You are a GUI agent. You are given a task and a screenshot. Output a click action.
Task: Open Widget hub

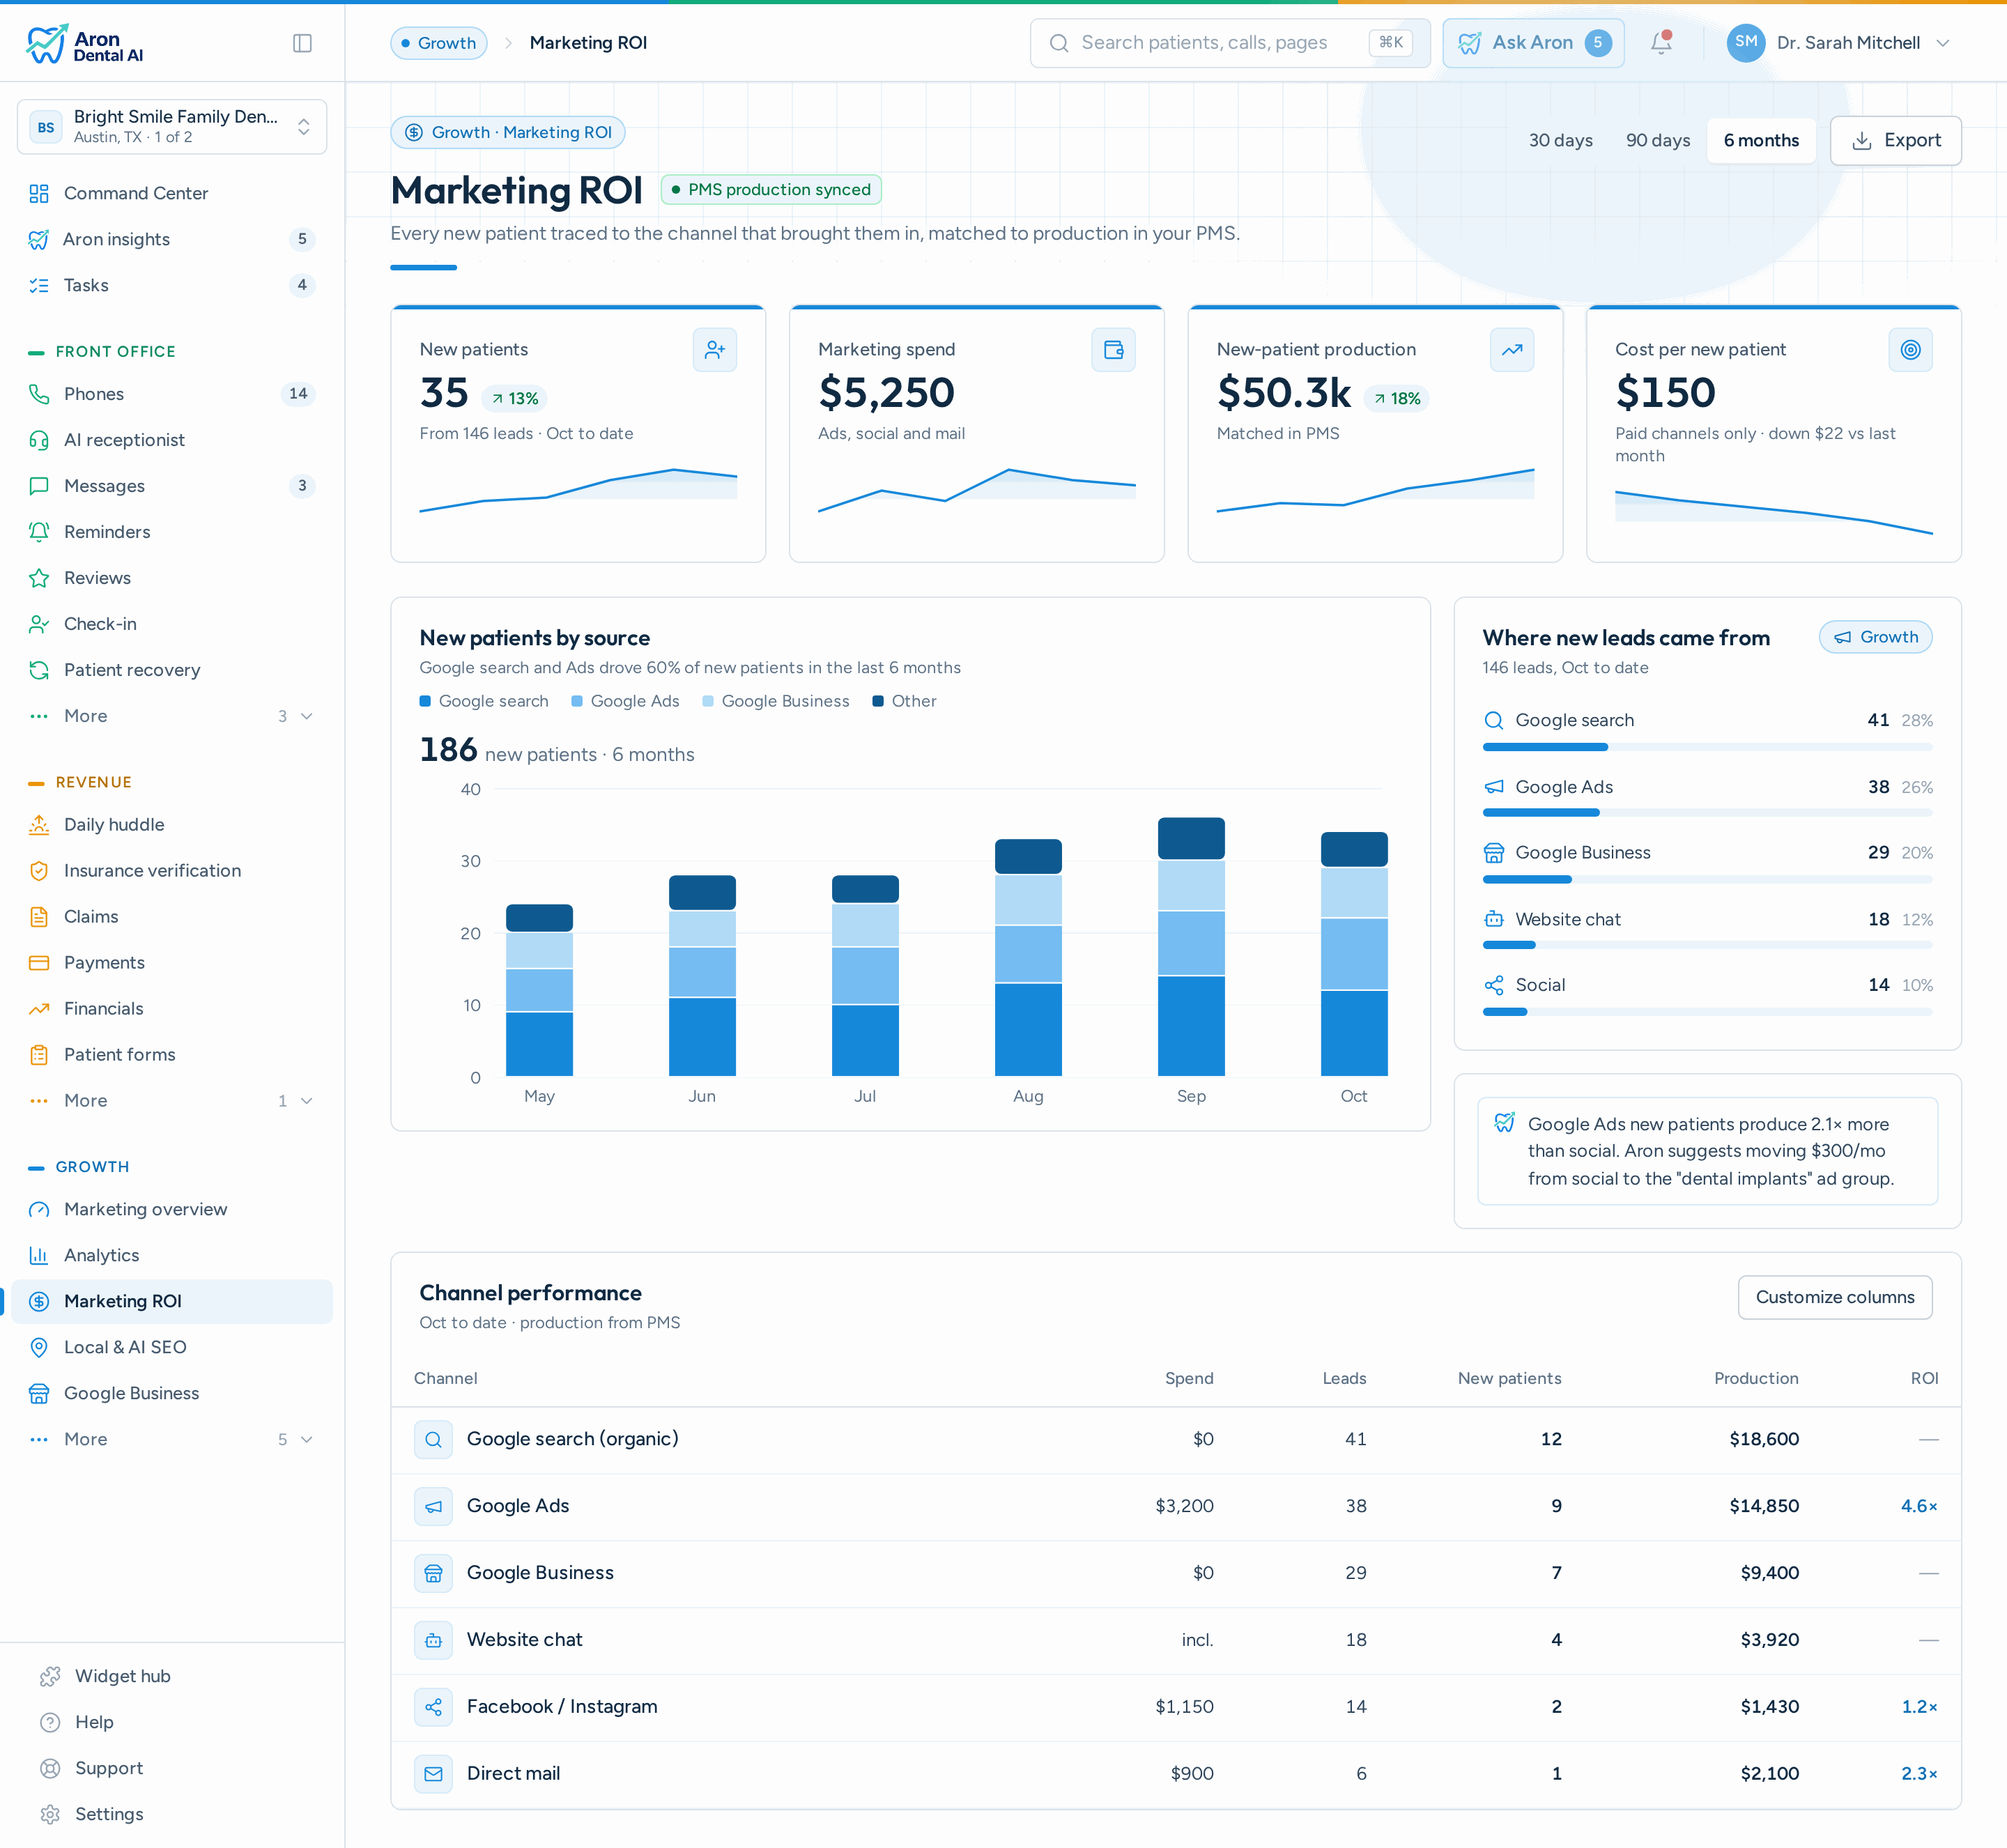[x=172, y=1676]
